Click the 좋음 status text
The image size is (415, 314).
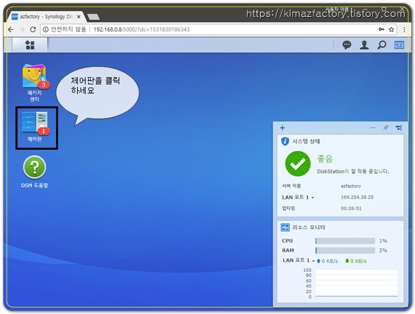[x=325, y=159]
